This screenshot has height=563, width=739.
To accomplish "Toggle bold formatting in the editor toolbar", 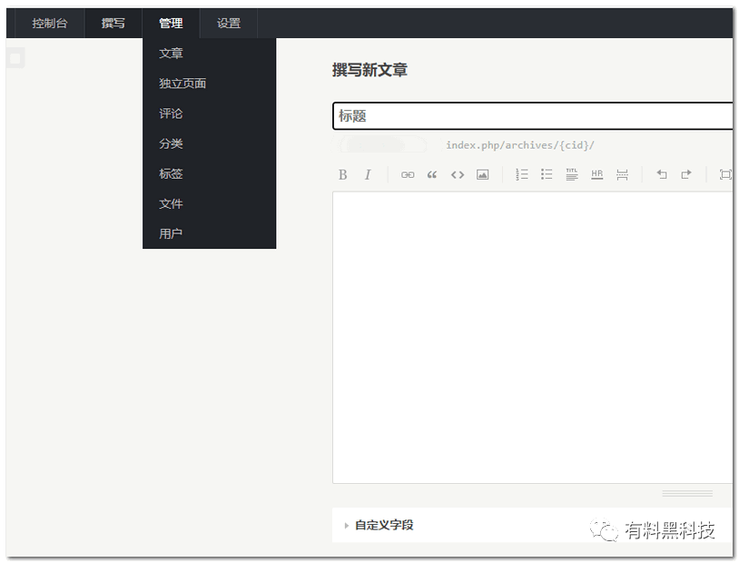I will [343, 174].
